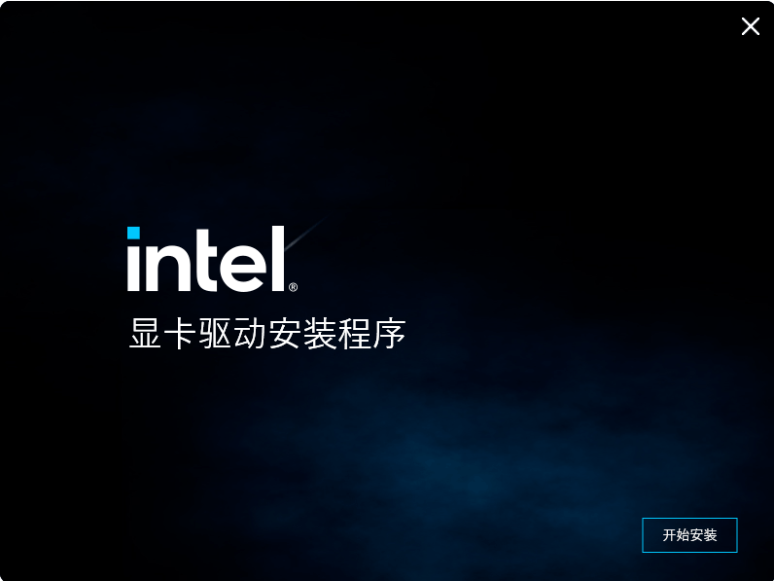Click the registered trademark symbol beside intel
Screen dimensions: 774x581
tap(293, 287)
